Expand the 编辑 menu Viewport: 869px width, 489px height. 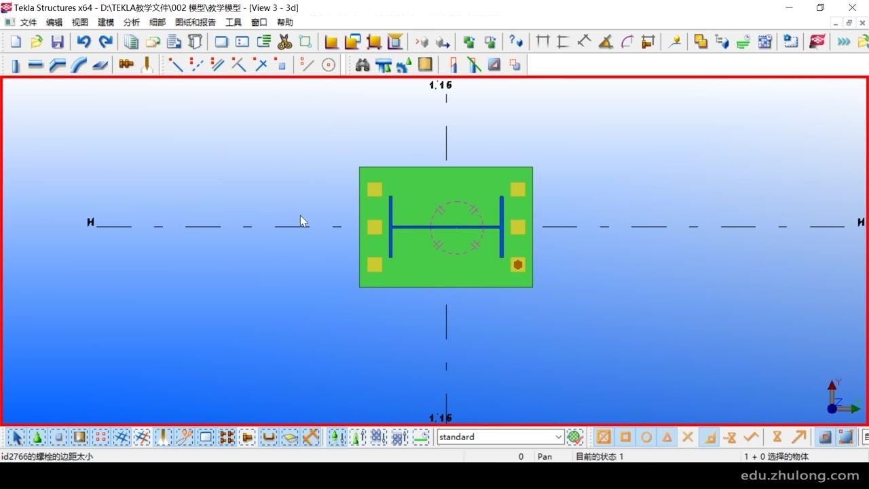54,22
